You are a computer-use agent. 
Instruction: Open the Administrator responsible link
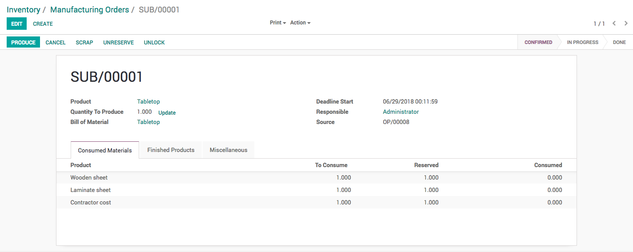pos(401,112)
